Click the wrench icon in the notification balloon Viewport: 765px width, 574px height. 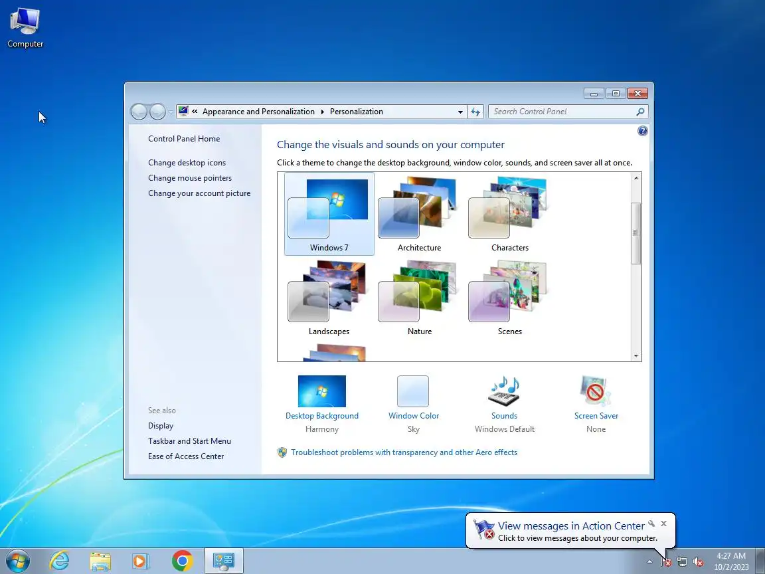coord(651,524)
